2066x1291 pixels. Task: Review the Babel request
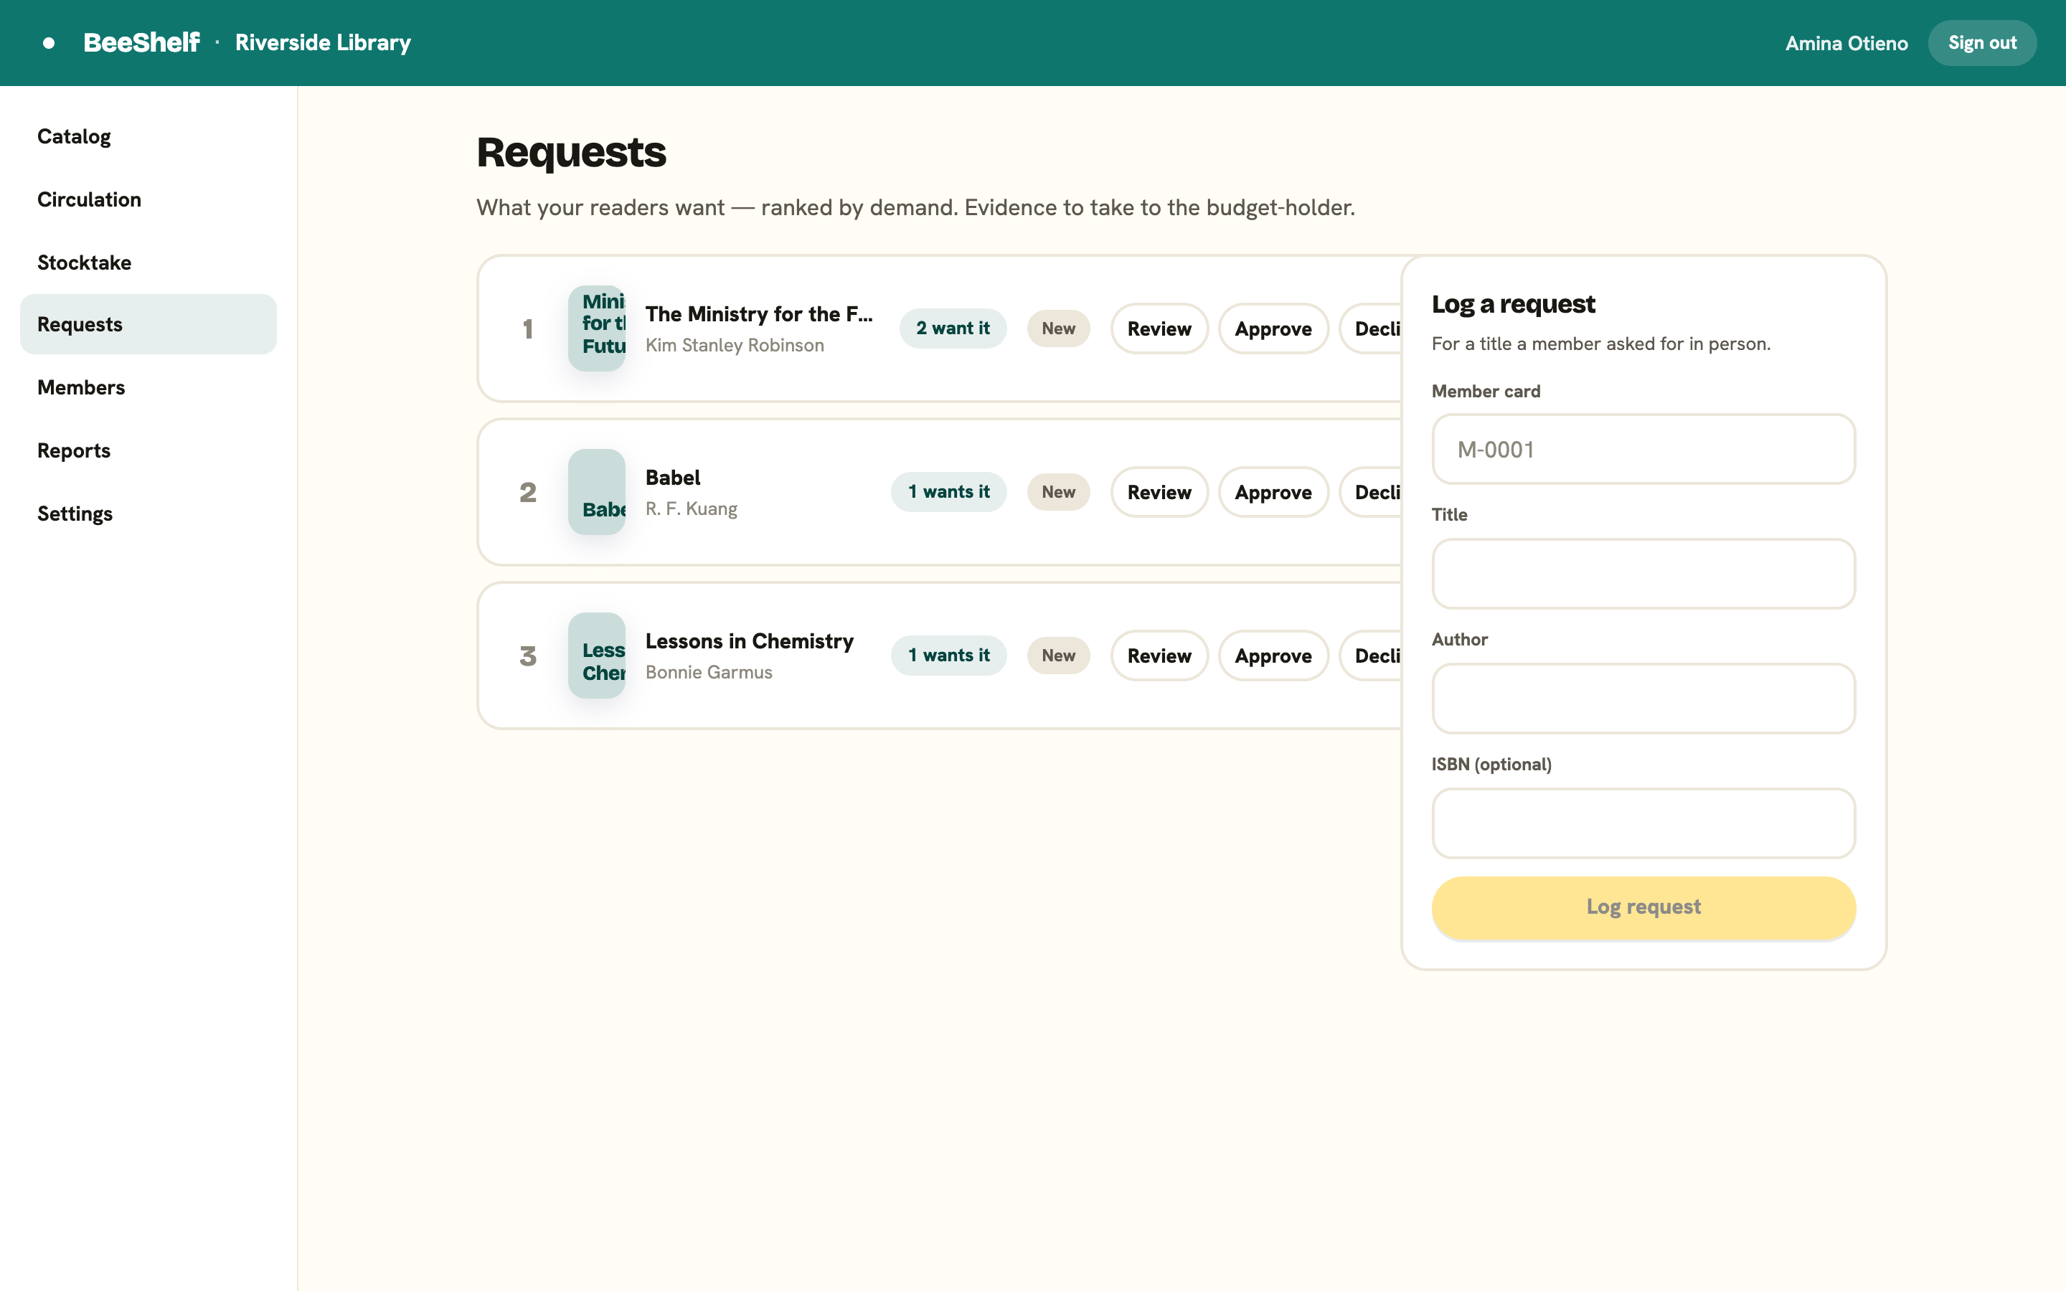(1159, 492)
